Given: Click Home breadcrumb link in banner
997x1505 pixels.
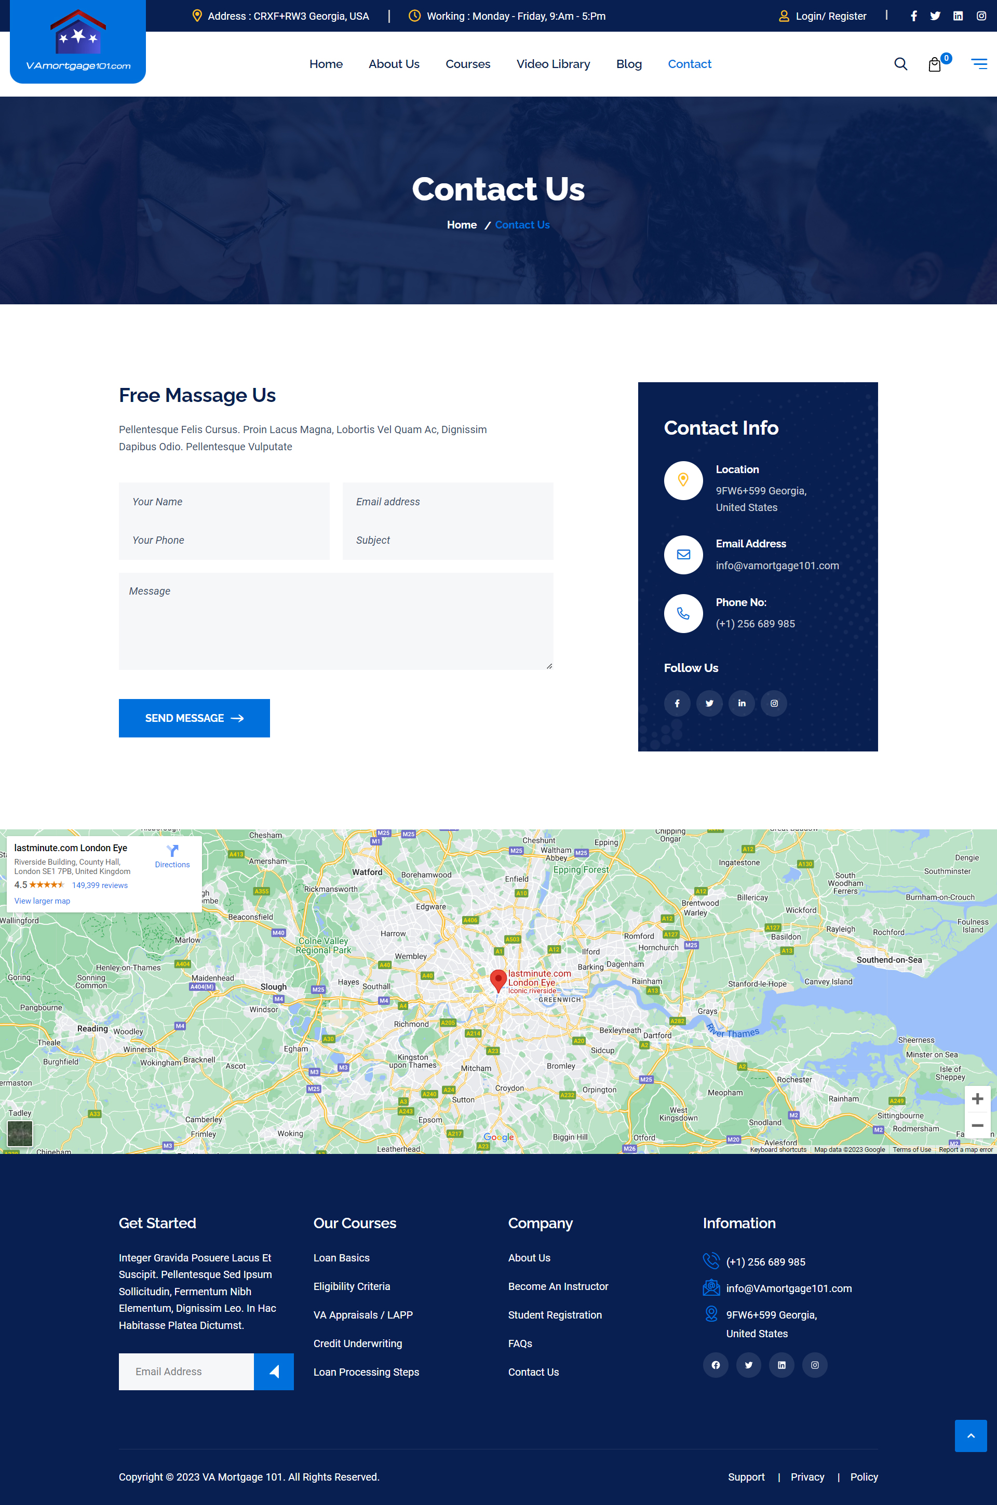Looking at the screenshot, I should tap(462, 225).
